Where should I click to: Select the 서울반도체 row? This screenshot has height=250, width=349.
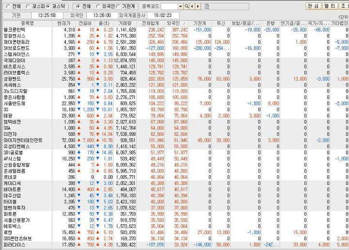[x=176, y=103]
